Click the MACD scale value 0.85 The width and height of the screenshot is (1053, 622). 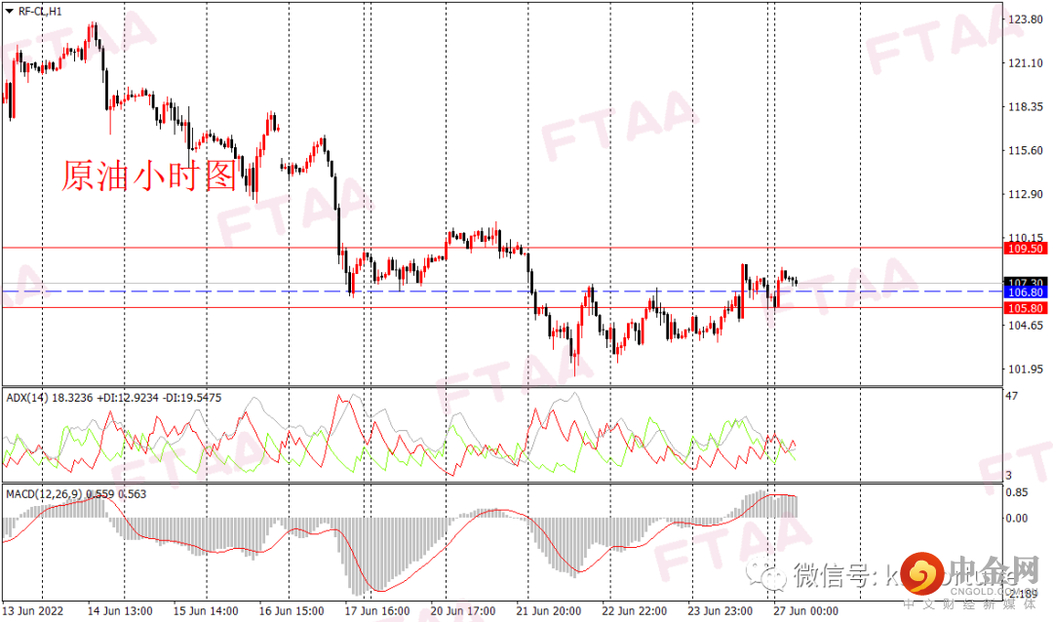[1017, 492]
